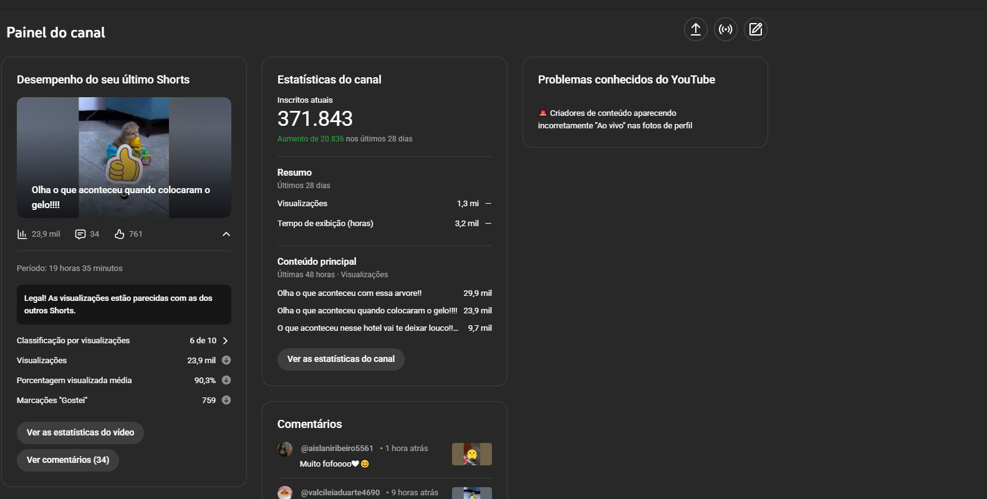Click down-arrow icon beside Visualizações 23,9 mil
987x499 pixels.
tap(226, 360)
